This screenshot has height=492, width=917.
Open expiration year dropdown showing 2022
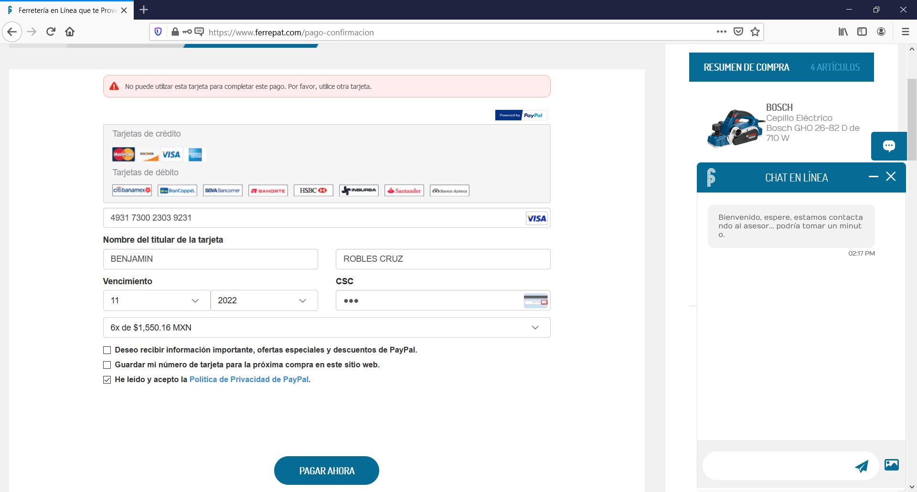click(264, 300)
